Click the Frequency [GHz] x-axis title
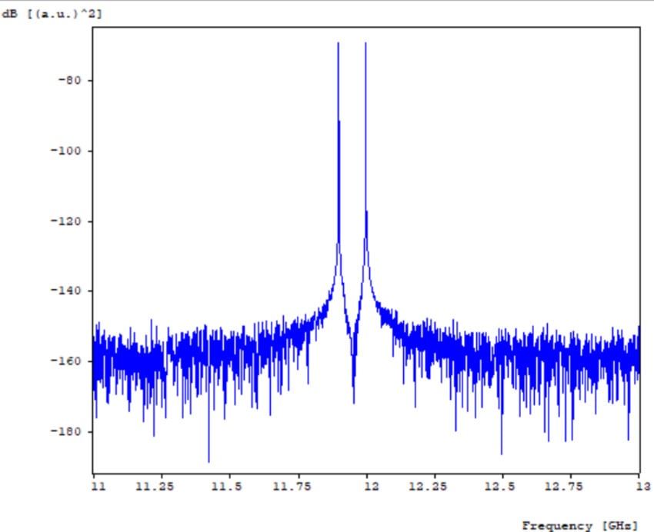 [x=580, y=525]
